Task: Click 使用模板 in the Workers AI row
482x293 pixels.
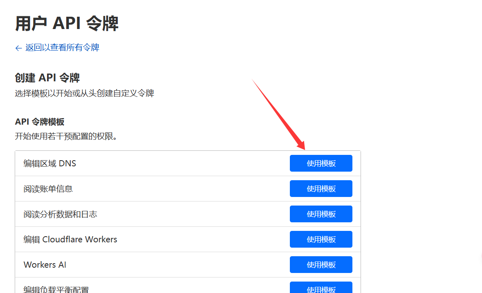Action: click(x=321, y=265)
